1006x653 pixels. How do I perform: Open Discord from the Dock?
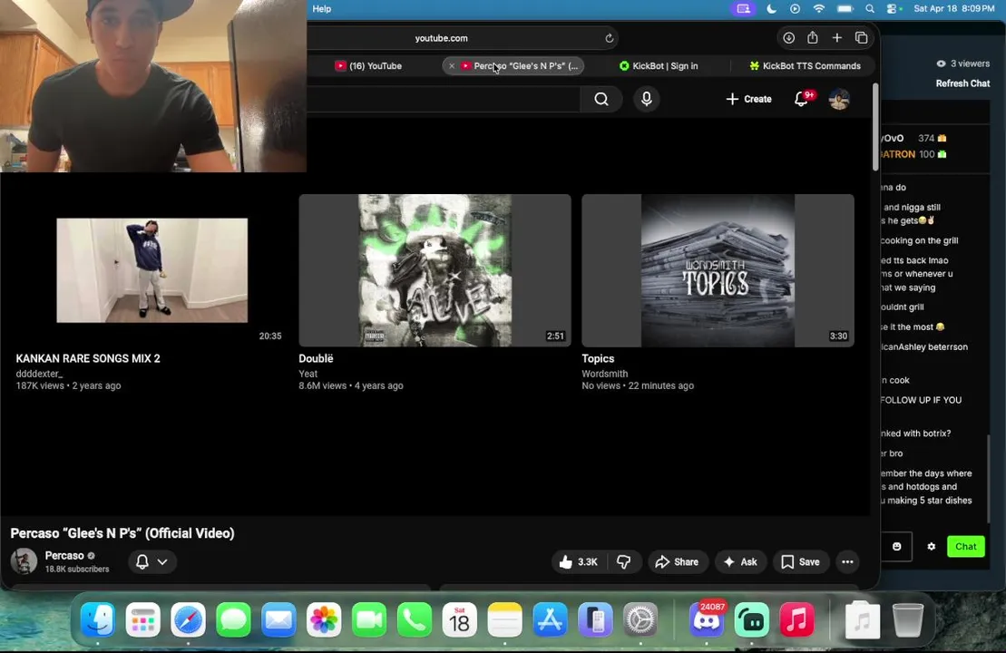click(707, 619)
